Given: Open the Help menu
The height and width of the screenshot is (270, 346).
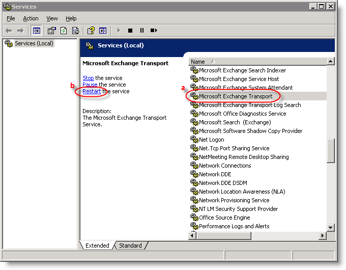Looking at the screenshot, I should point(71,18).
